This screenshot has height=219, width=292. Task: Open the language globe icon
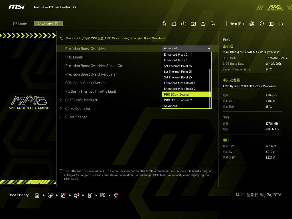click(252, 24)
